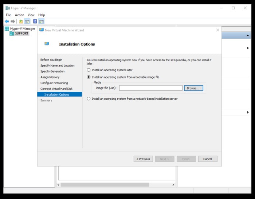Viewport: 255px width, 199px height.
Task: Select the Installation Options step
Action: coord(59,94)
